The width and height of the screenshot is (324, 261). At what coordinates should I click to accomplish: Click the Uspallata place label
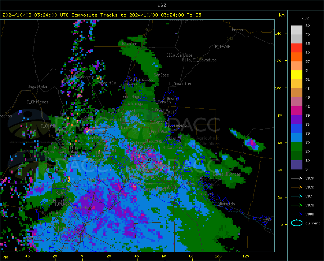(37, 87)
